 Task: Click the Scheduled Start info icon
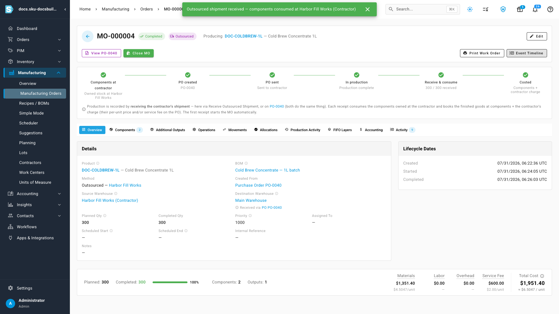point(111,231)
